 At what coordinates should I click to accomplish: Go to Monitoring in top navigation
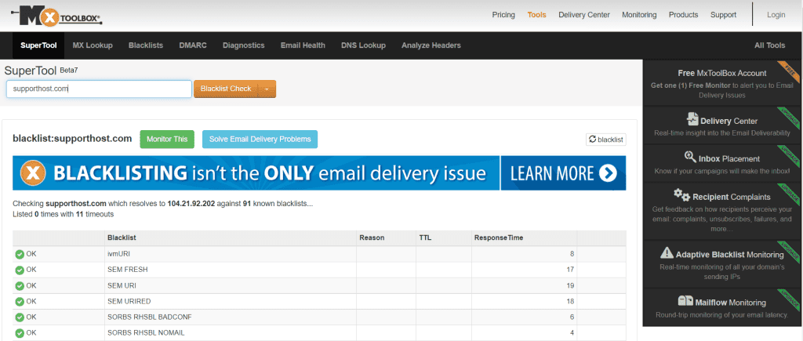pyautogui.click(x=639, y=15)
